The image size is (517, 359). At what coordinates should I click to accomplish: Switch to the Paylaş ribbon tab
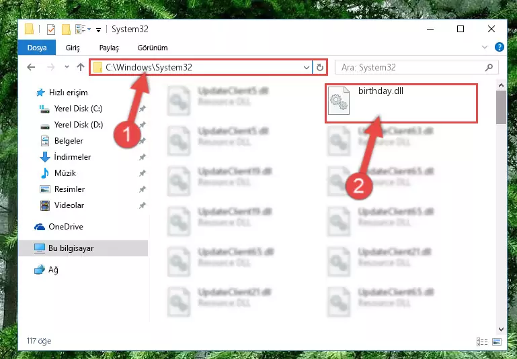(x=109, y=48)
